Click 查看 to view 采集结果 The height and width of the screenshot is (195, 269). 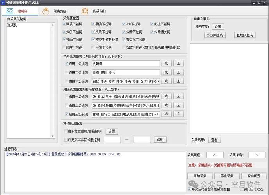point(214,140)
